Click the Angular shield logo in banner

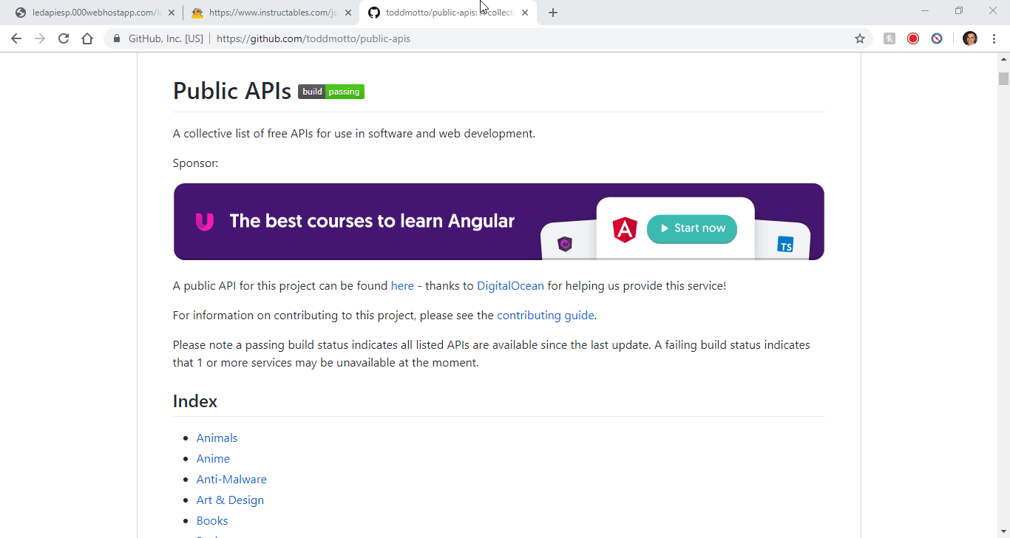click(625, 229)
